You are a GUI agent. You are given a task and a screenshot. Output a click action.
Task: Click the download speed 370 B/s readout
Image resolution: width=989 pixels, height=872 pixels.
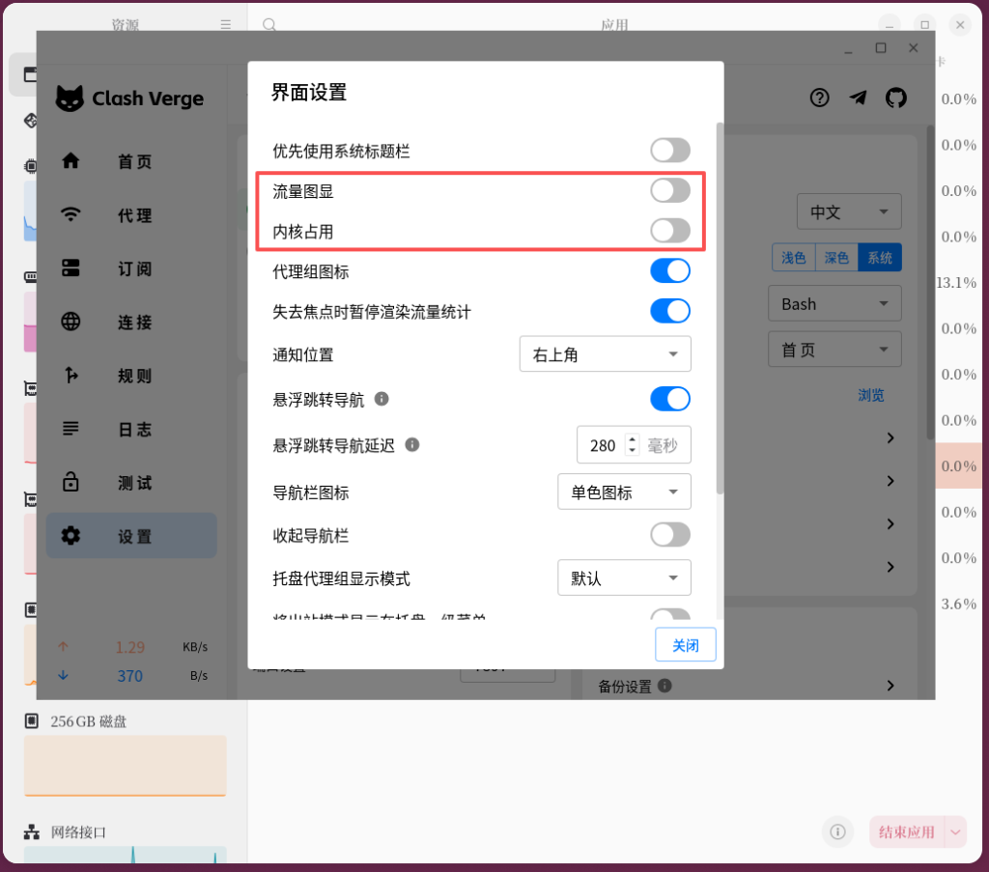click(131, 676)
